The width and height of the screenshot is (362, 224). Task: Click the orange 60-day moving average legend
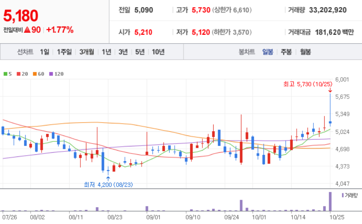coord(39,74)
